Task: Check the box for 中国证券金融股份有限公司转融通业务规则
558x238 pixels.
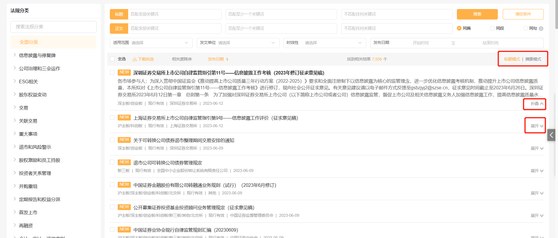Action: pos(112,184)
